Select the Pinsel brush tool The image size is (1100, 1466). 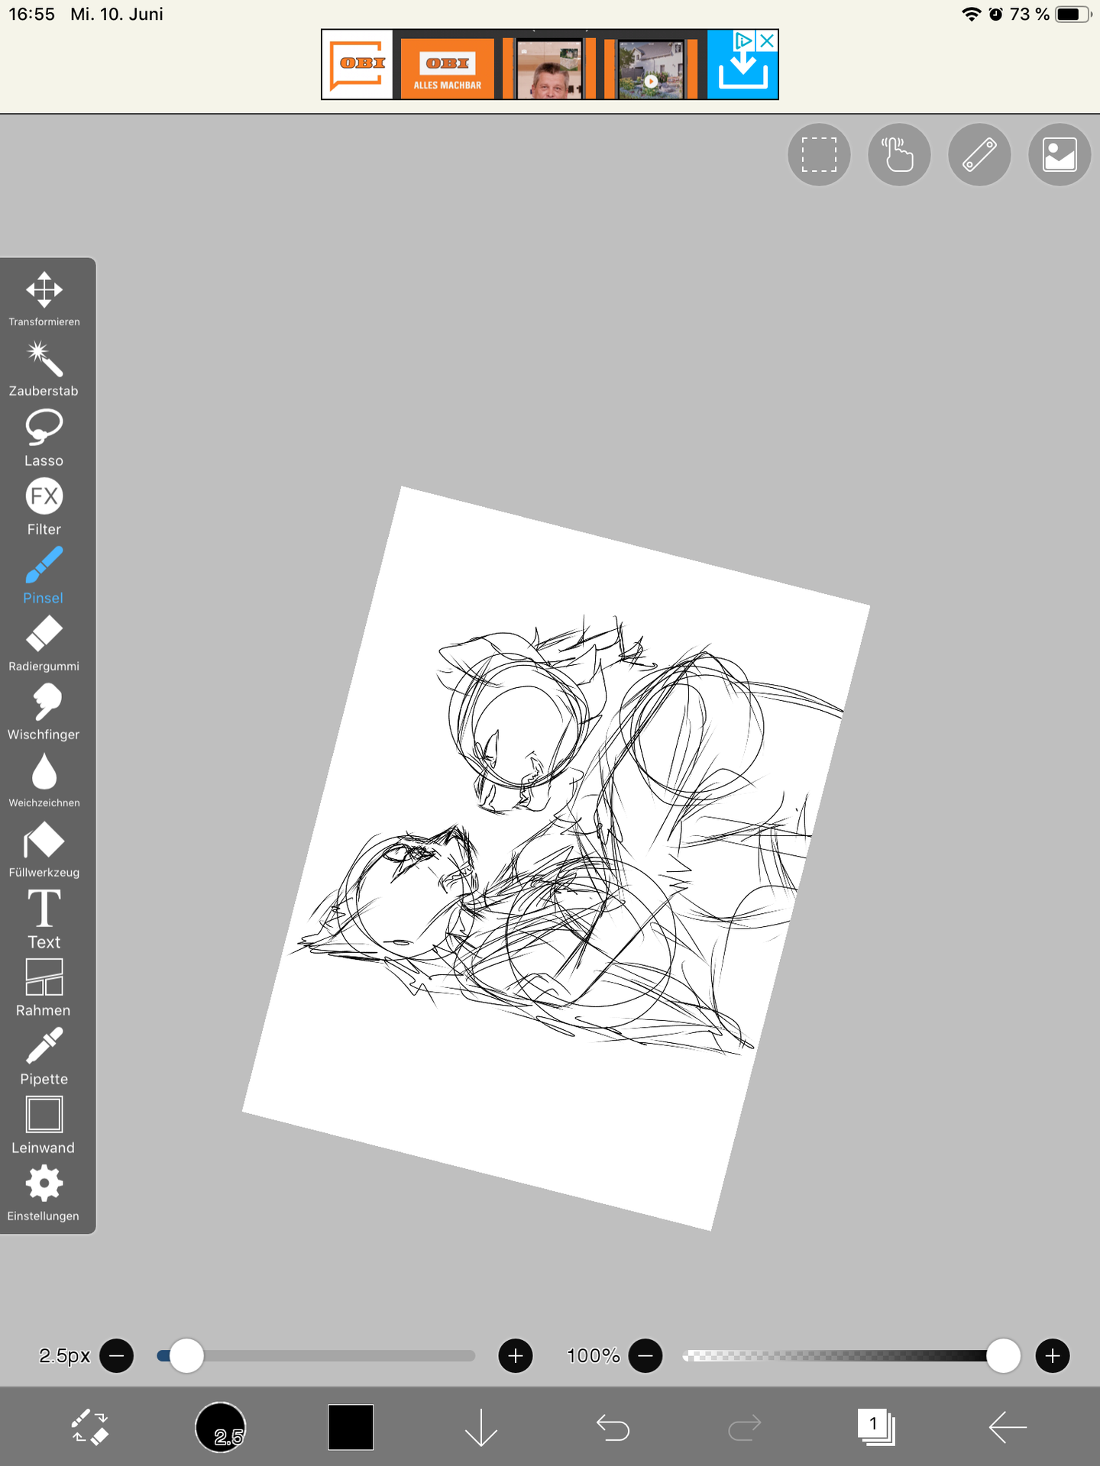click(x=44, y=575)
